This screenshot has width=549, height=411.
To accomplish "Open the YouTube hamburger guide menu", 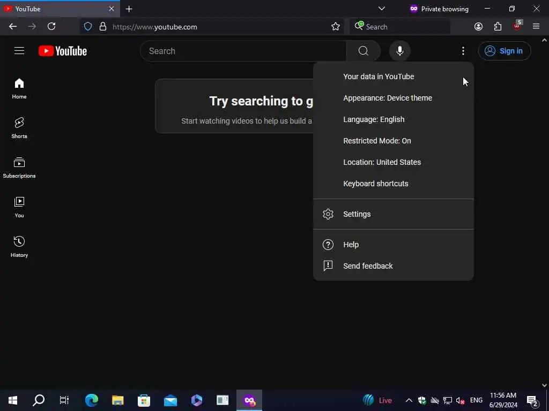I will tap(19, 51).
